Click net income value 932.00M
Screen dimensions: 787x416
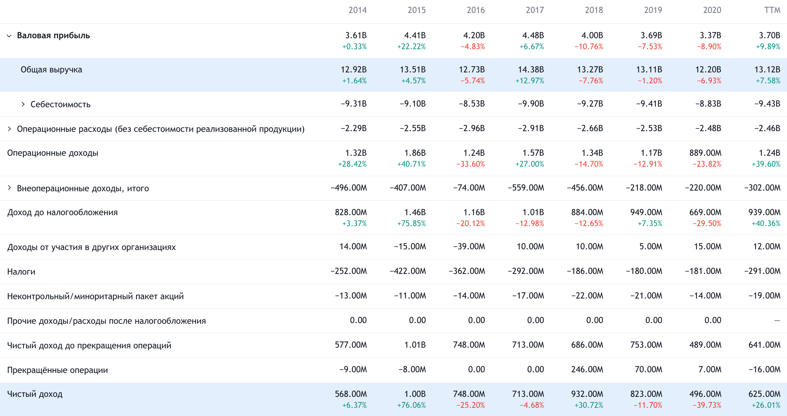587,394
